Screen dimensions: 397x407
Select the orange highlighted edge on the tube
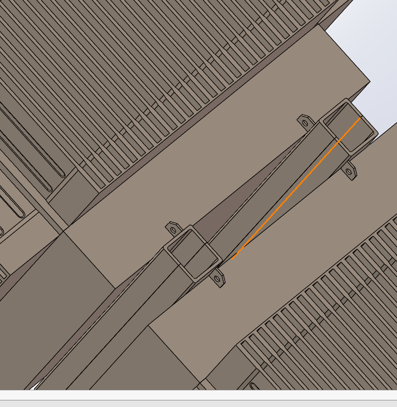[x=296, y=188]
